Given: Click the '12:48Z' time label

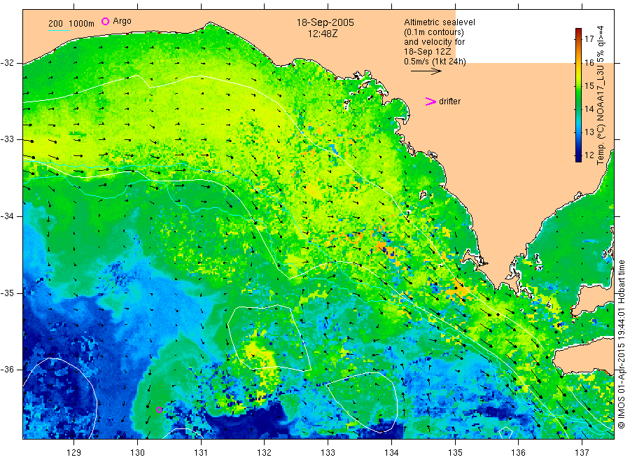Looking at the screenshot, I should coord(323,34).
